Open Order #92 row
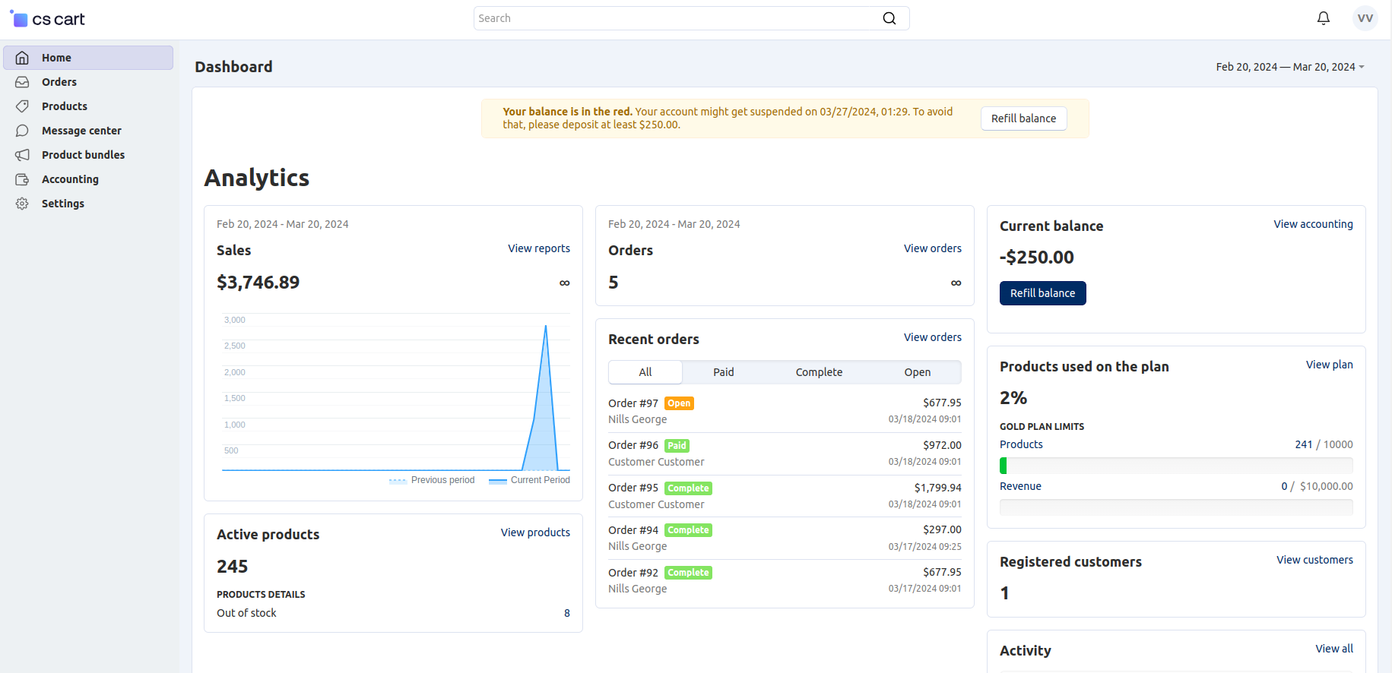The image size is (1392, 673). point(785,580)
